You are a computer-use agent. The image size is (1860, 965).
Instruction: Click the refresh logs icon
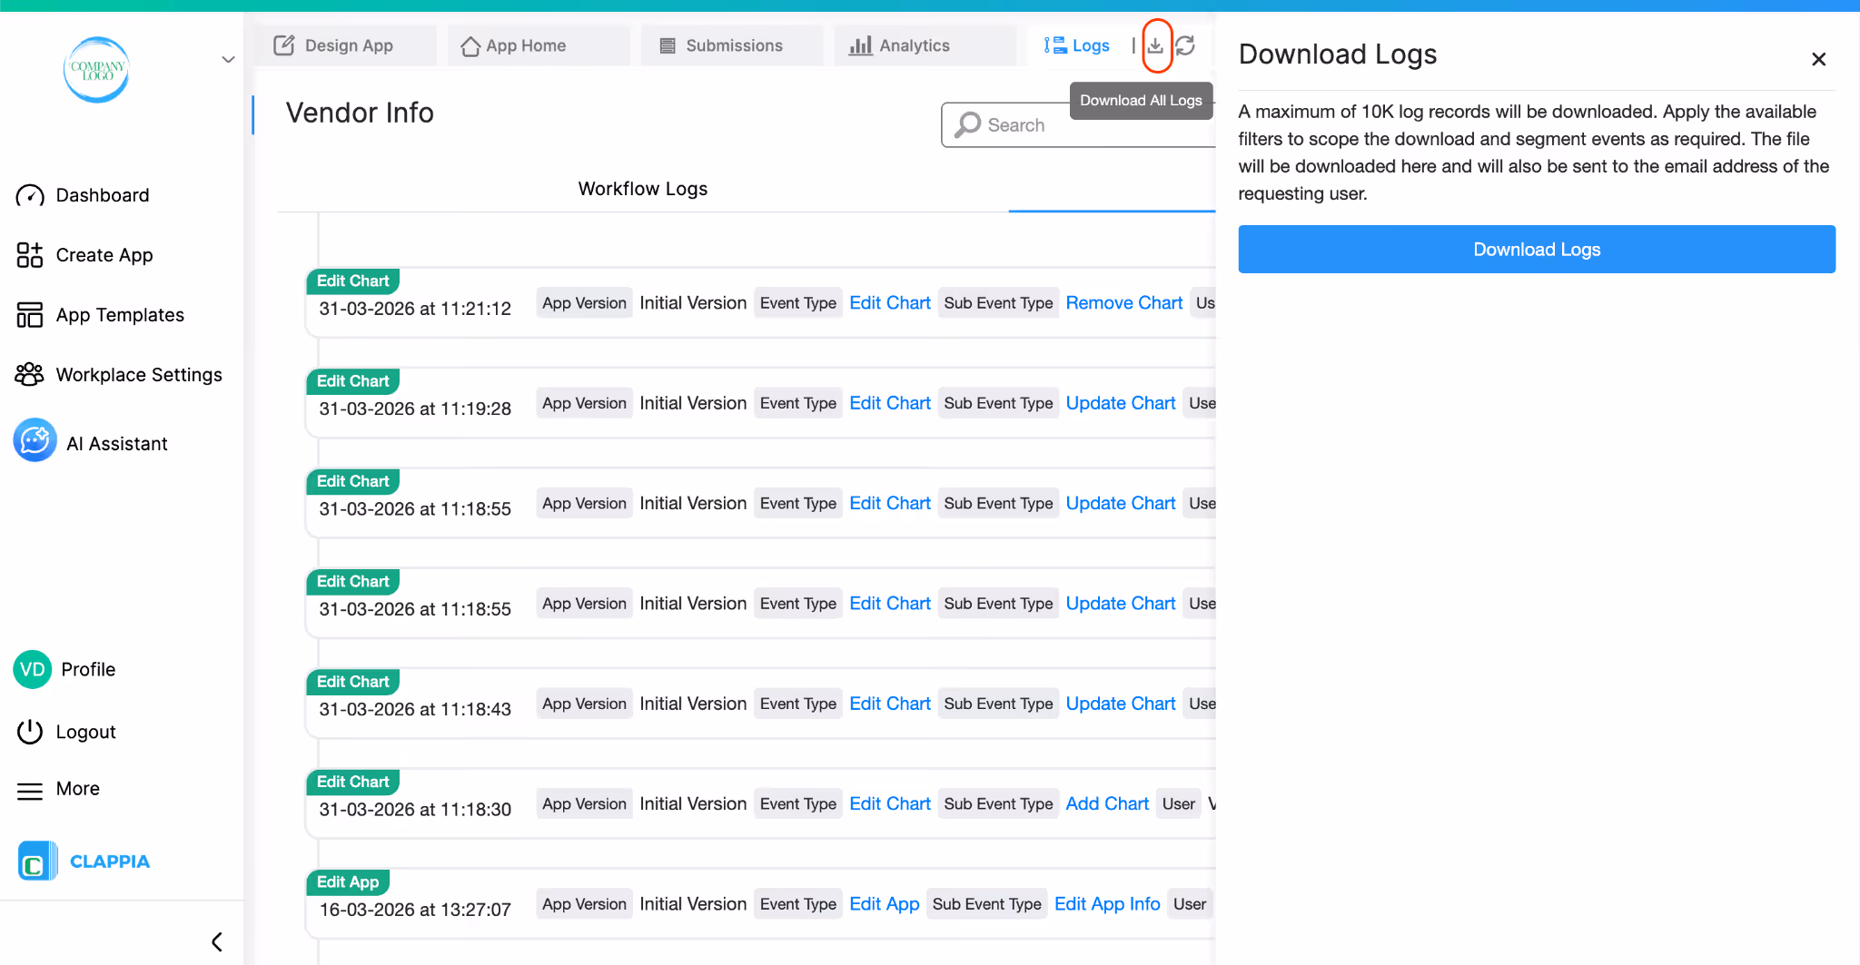pos(1185,45)
